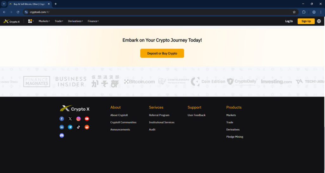Open browser extensions puzzle icon
This screenshot has width=325, height=173.
[x=304, y=12]
